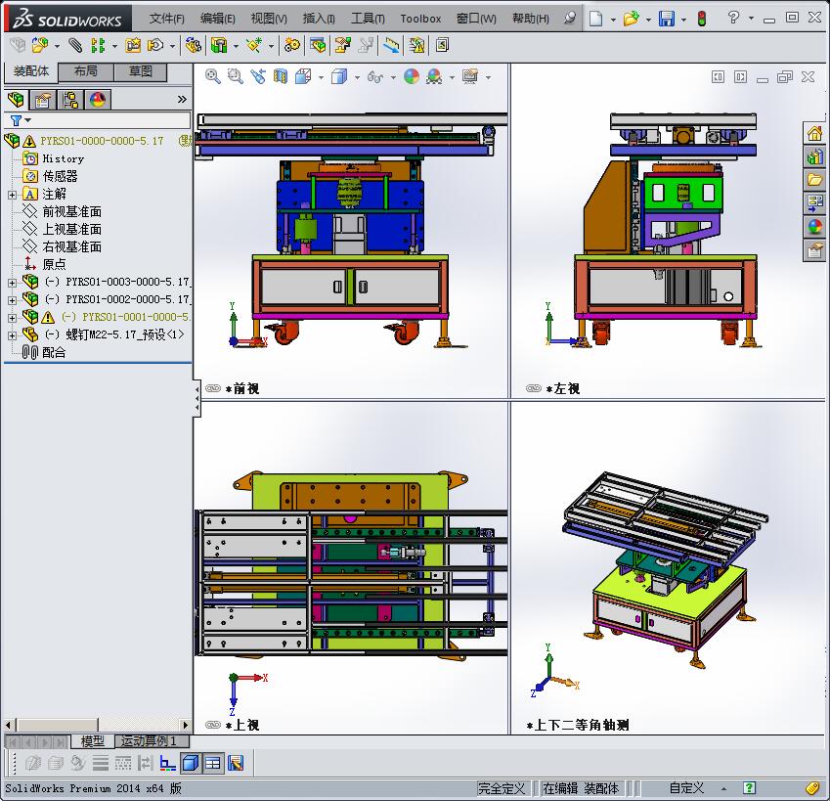Click the History item in tree
This screenshot has height=801, width=830.
tap(63, 158)
